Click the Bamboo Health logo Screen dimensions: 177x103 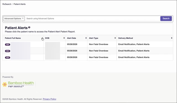coord(18,84)
